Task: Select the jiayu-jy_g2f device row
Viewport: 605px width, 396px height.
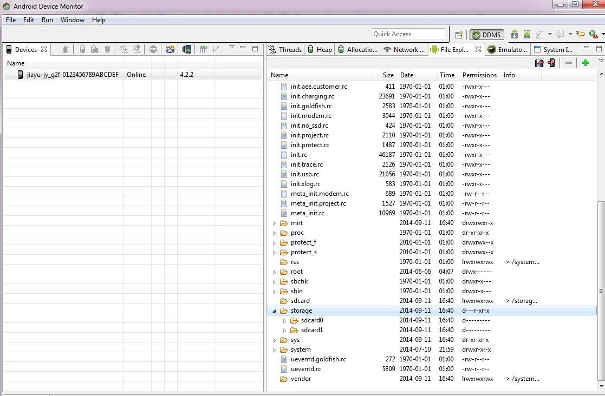Action: [x=73, y=75]
